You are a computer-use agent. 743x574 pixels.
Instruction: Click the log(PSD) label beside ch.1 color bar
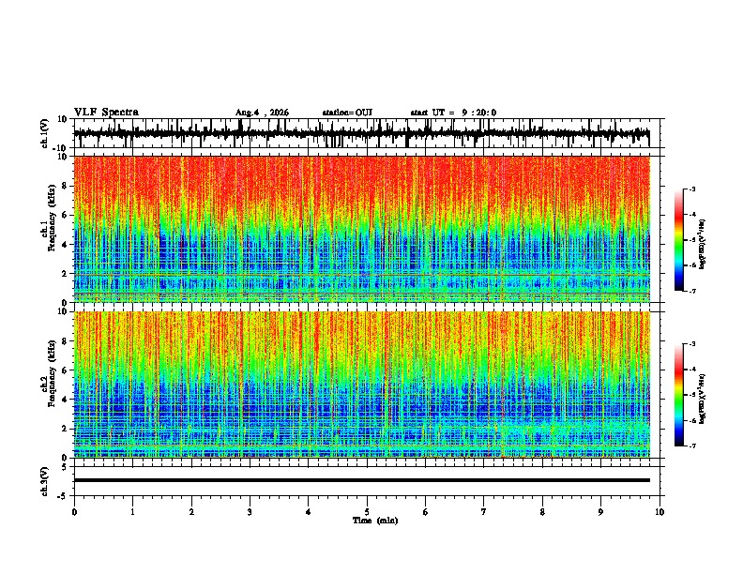point(703,244)
